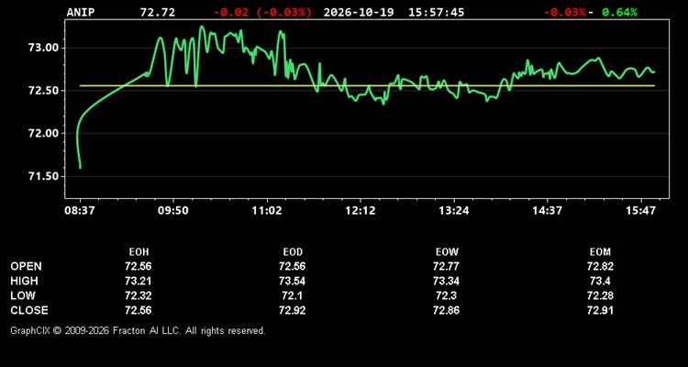The width and height of the screenshot is (688, 367).
Task: Click the green 0.64% range value
Action: coord(619,12)
